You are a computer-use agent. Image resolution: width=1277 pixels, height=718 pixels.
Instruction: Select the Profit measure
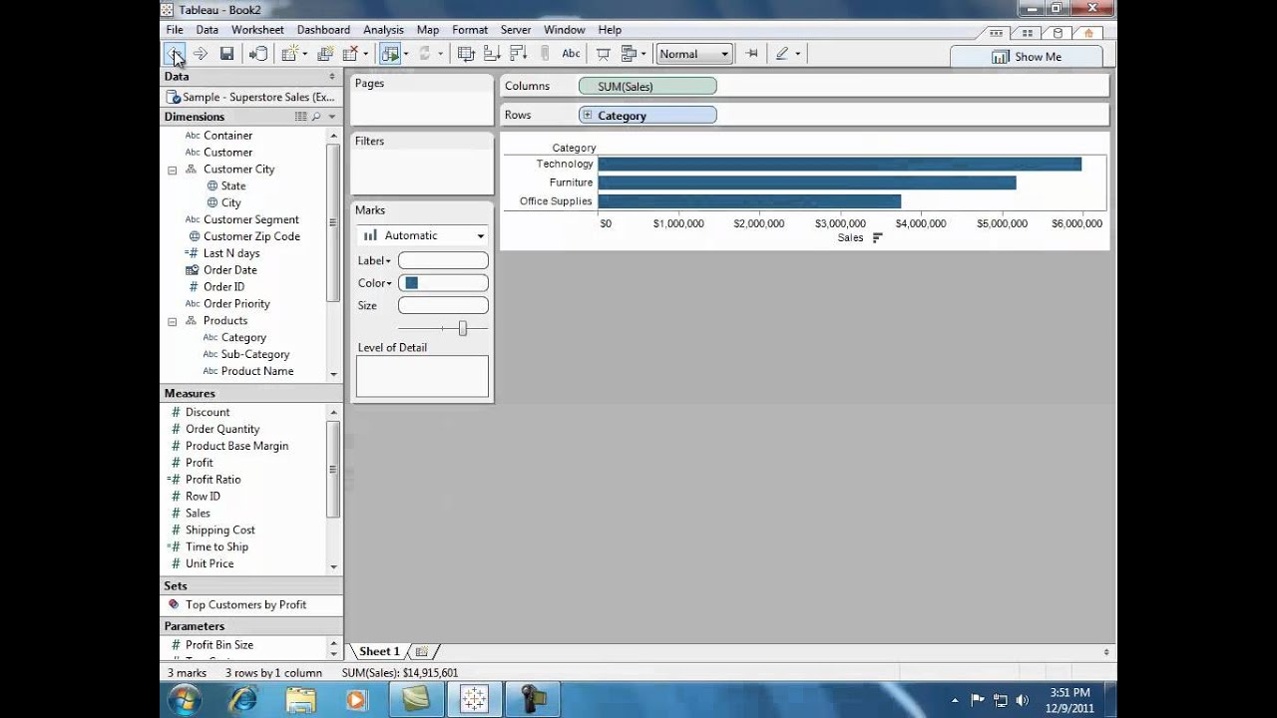coord(199,463)
